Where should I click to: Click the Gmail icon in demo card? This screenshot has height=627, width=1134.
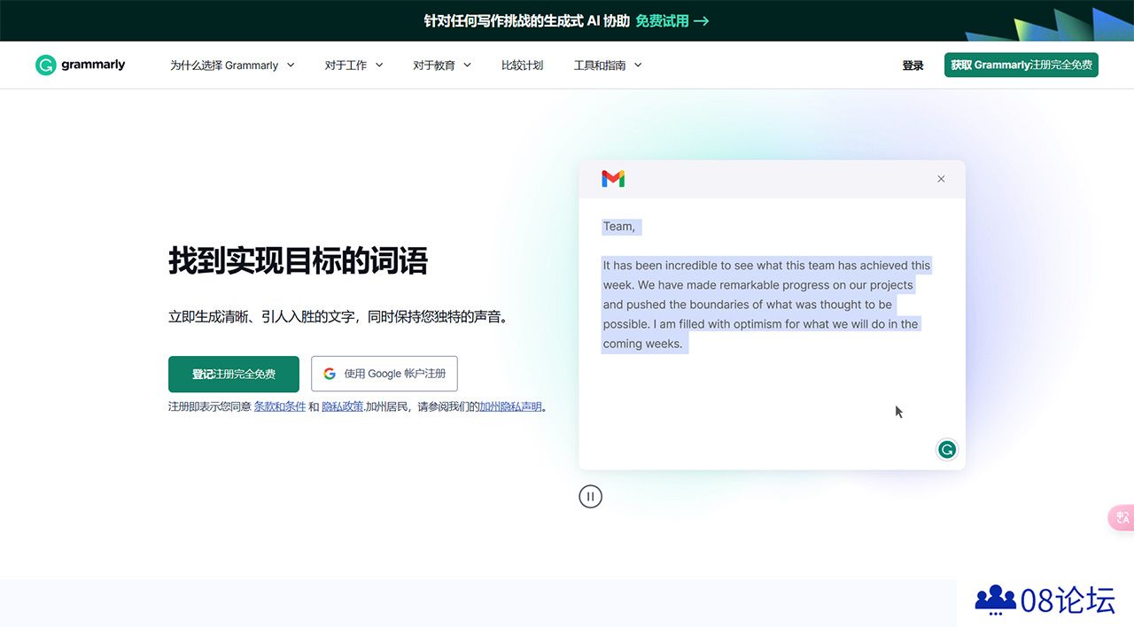[x=613, y=179]
